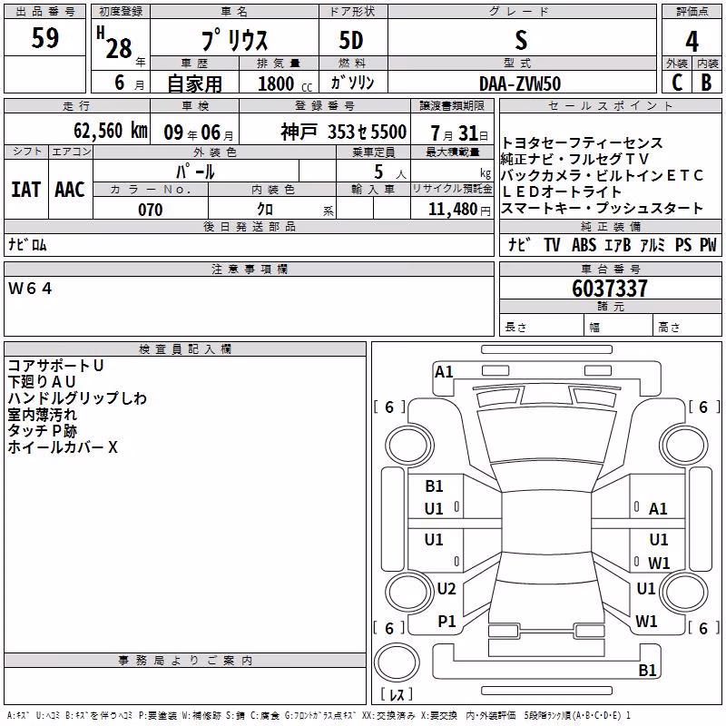Select sales point トヨタセーフティーセンス
The width and height of the screenshot is (726, 726).
[x=582, y=142]
